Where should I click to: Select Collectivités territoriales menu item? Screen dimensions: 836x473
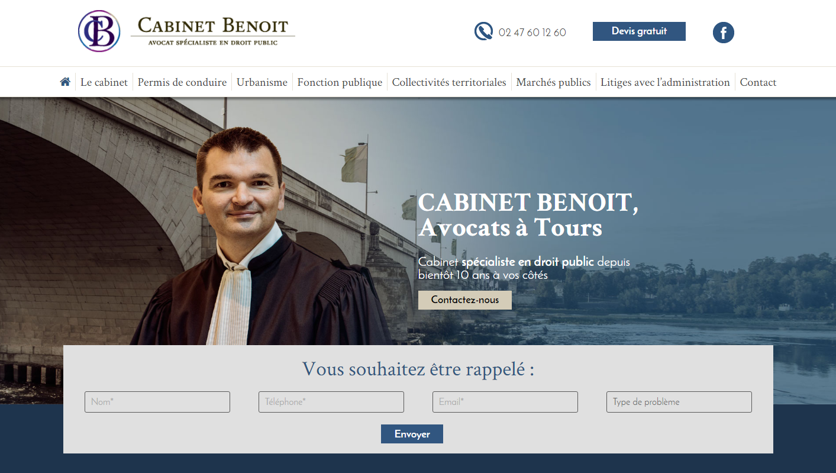(449, 82)
